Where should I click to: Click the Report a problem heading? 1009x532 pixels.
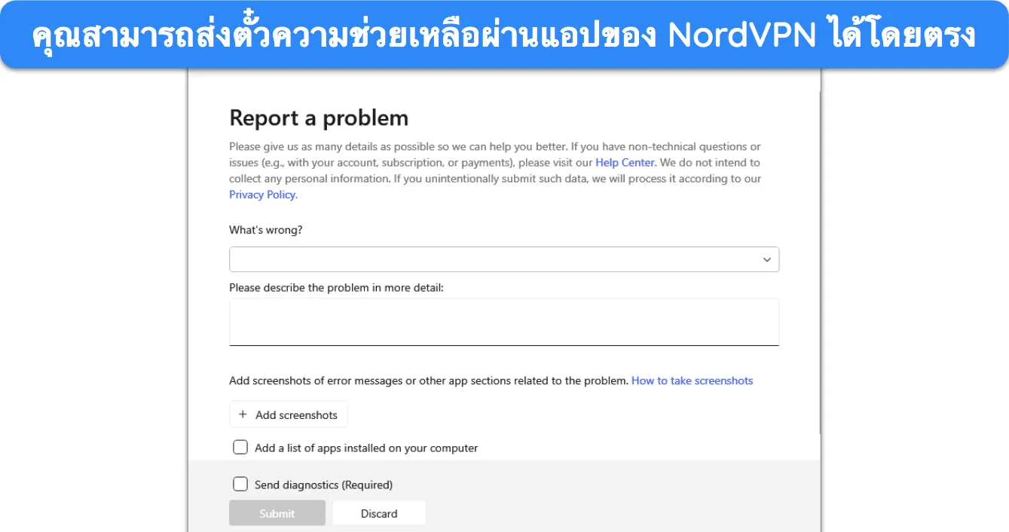click(x=319, y=118)
